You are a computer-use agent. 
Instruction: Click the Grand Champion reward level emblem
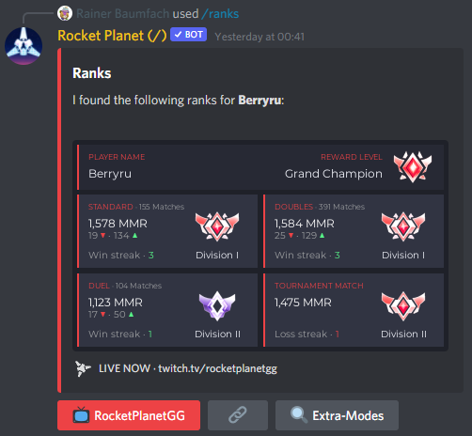coord(413,167)
